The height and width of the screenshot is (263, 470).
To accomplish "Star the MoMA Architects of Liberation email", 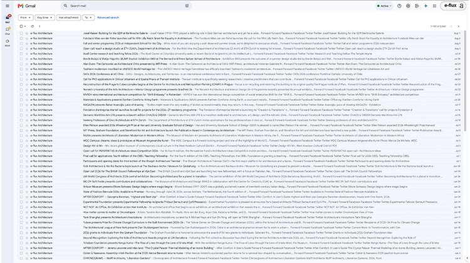I will click(27, 135).
